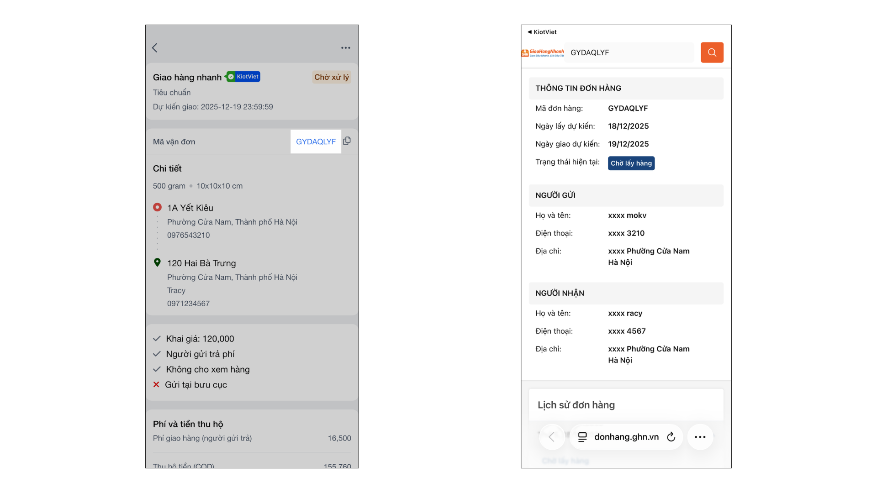The height and width of the screenshot is (493, 877).
Task: Tap the Chờ lấy hàng status label
Action: coord(631,163)
